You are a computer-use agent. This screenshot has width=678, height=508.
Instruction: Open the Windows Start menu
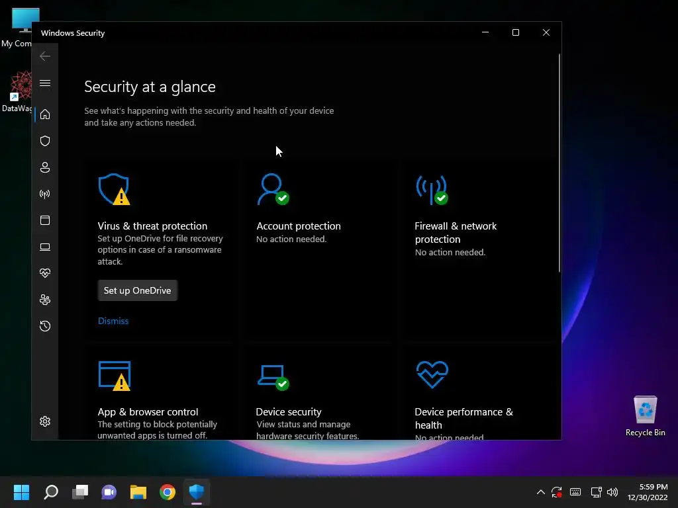click(21, 492)
